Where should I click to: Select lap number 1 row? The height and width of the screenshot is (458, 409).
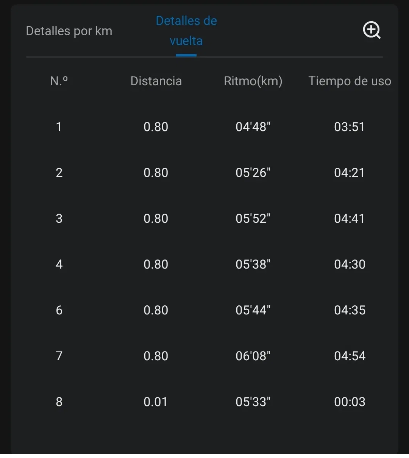click(59, 127)
